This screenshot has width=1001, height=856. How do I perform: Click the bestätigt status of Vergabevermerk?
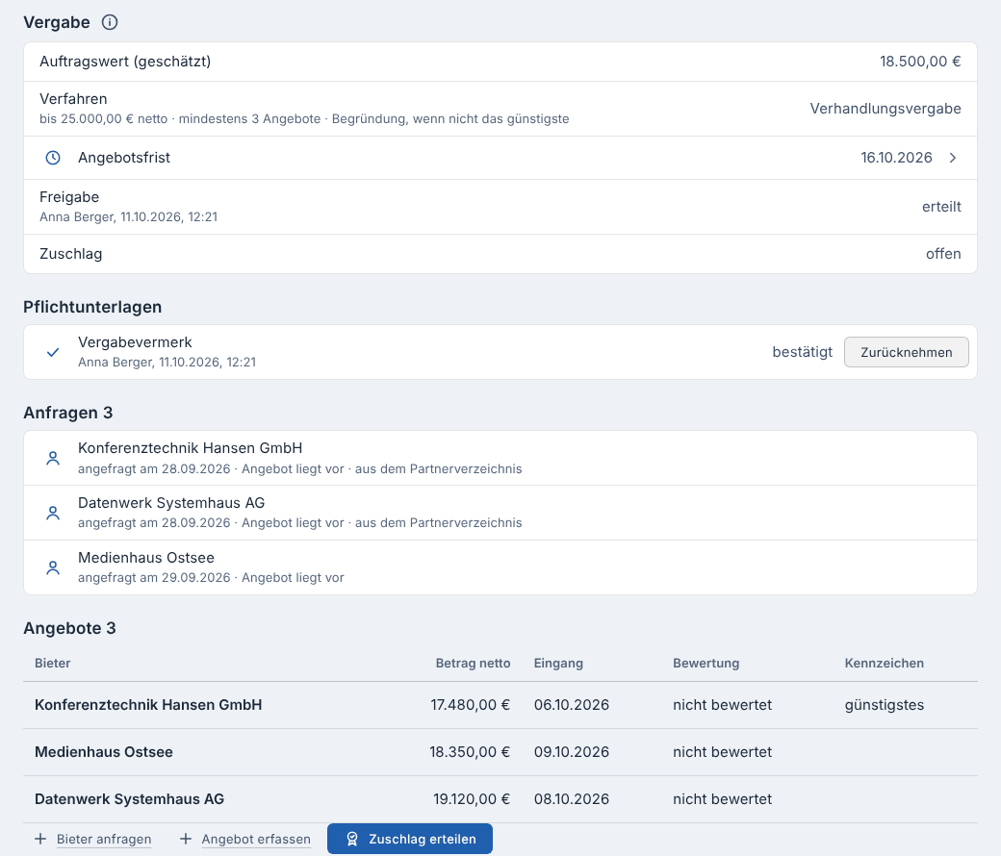coord(803,352)
